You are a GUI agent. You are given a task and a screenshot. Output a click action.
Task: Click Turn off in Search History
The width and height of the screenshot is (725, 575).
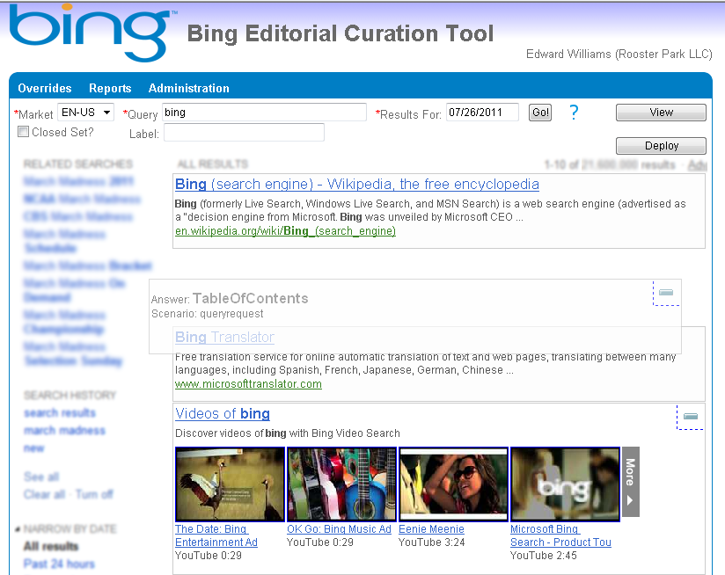(x=94, y=494)
